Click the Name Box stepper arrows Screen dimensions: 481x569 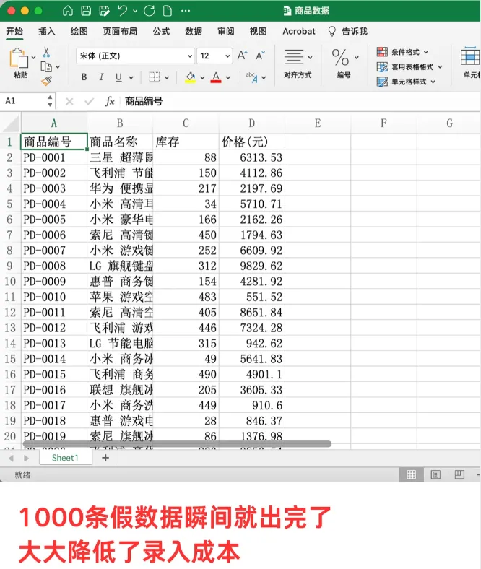(x=50, y=101)
